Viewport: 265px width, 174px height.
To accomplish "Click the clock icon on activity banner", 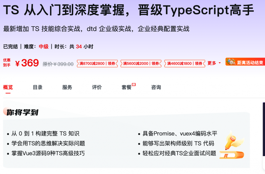I will click(231, 62).
